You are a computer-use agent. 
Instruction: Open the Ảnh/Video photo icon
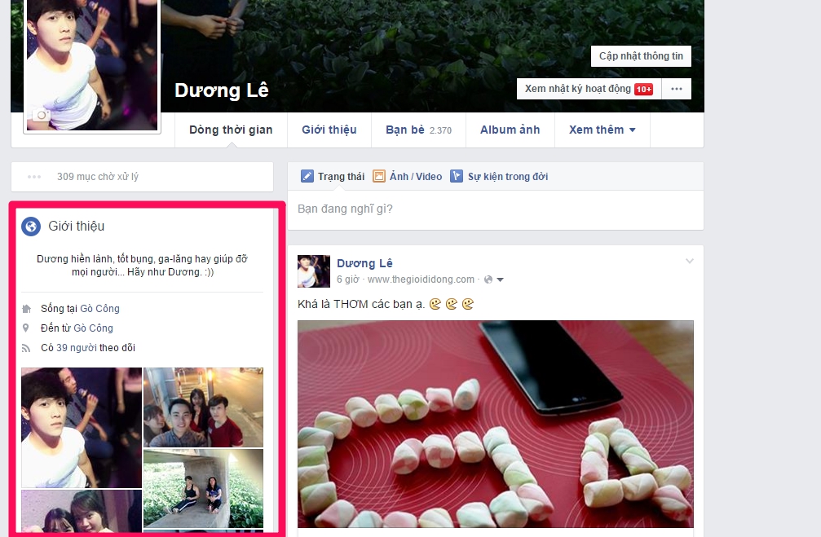pyautogui.click(x=378, y=176)
